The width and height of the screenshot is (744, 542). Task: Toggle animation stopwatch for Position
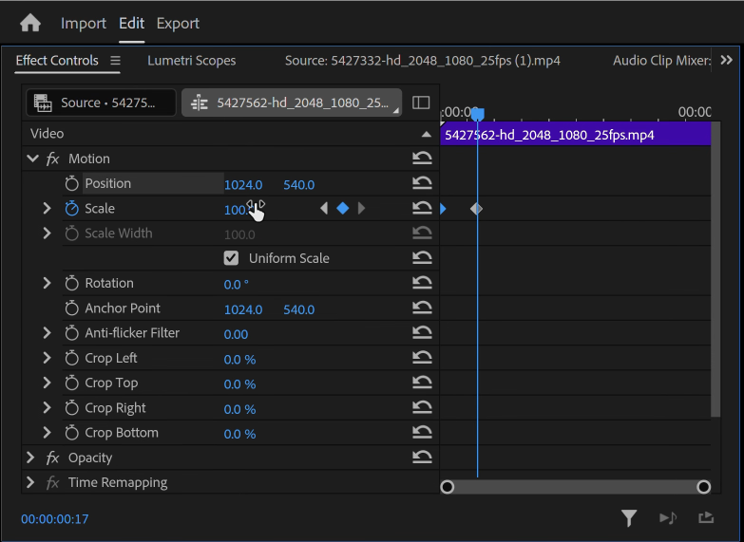[71, 183]
